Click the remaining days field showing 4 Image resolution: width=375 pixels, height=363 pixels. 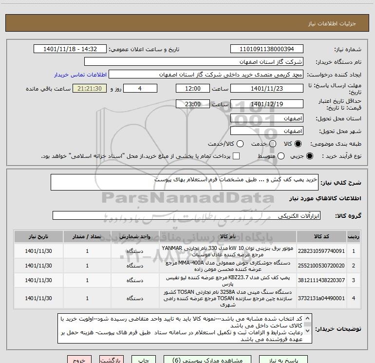tap(140, 88)
